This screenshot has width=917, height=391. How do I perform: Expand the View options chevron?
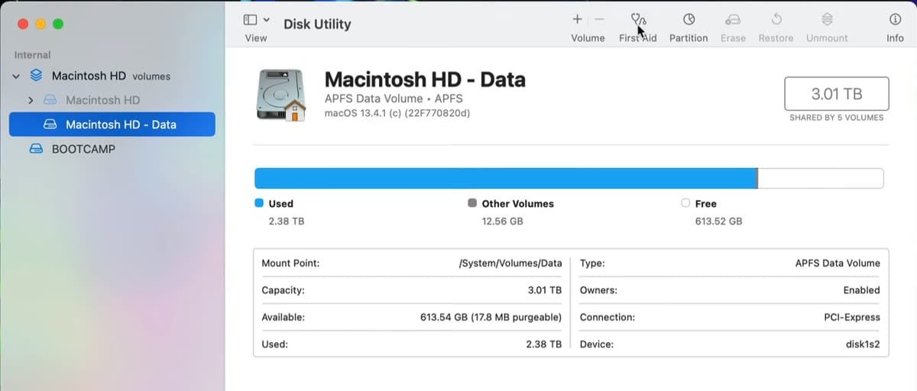pos(267,20)
